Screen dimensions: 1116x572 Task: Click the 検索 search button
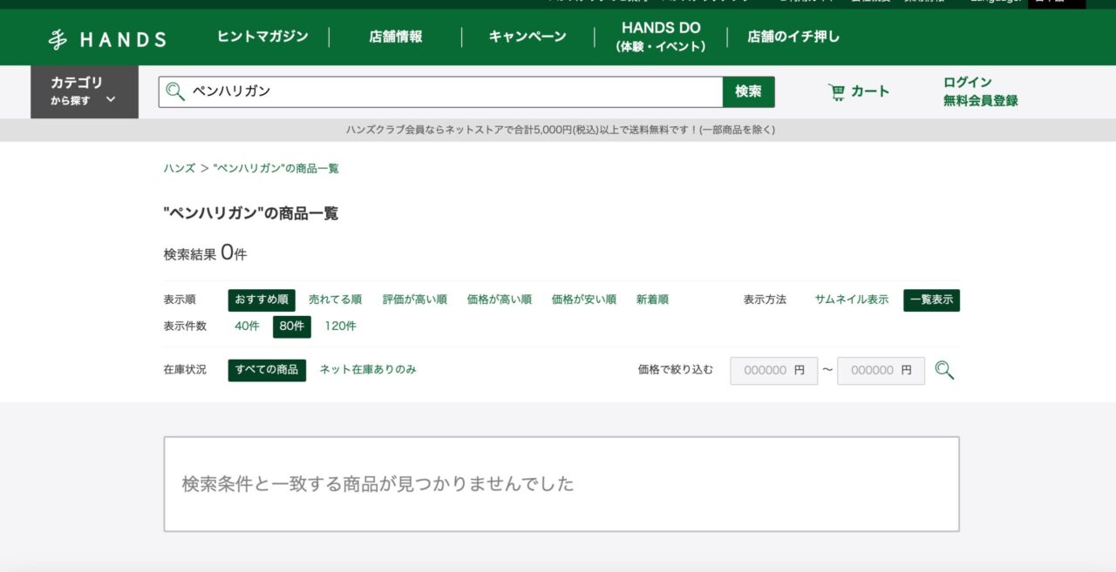click(x=748, y=91)
